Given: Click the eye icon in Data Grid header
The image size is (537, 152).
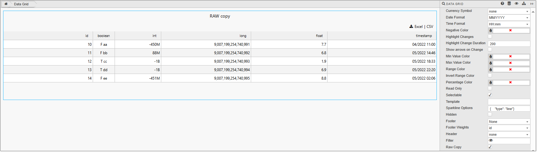Looking at the screenshot, I should point(516,4).
